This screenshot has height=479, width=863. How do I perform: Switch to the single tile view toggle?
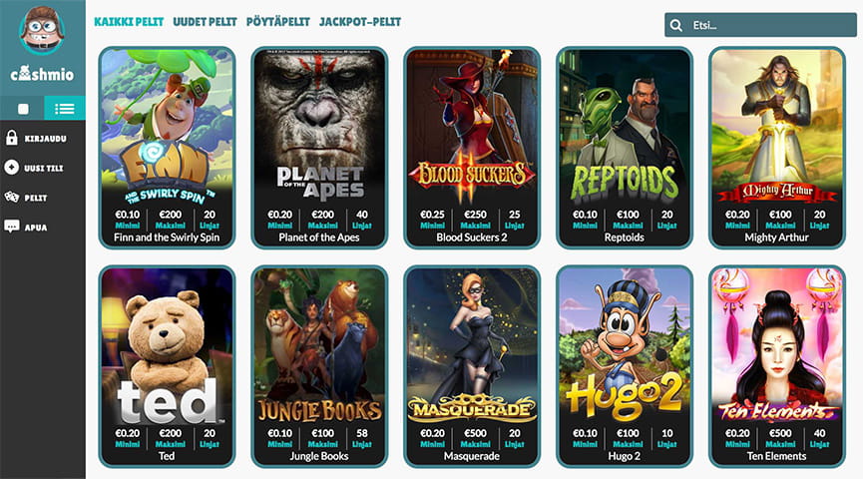[23, 109]
